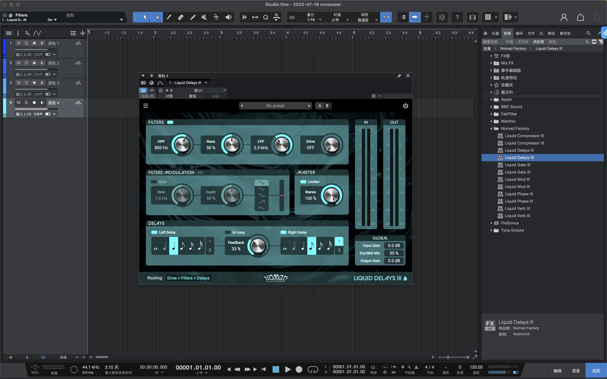
Task: Enable the In Loop switch
Action: (x=228, y=232)
